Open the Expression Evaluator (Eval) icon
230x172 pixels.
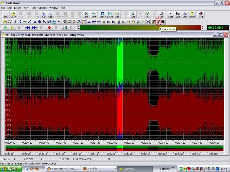click(178, 15)
